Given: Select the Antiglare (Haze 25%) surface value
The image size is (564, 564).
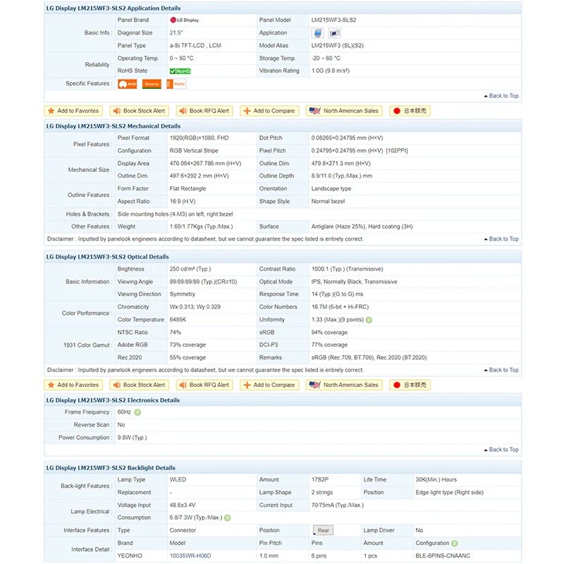Looking at the screenshot, I should [x=362, y=226].
